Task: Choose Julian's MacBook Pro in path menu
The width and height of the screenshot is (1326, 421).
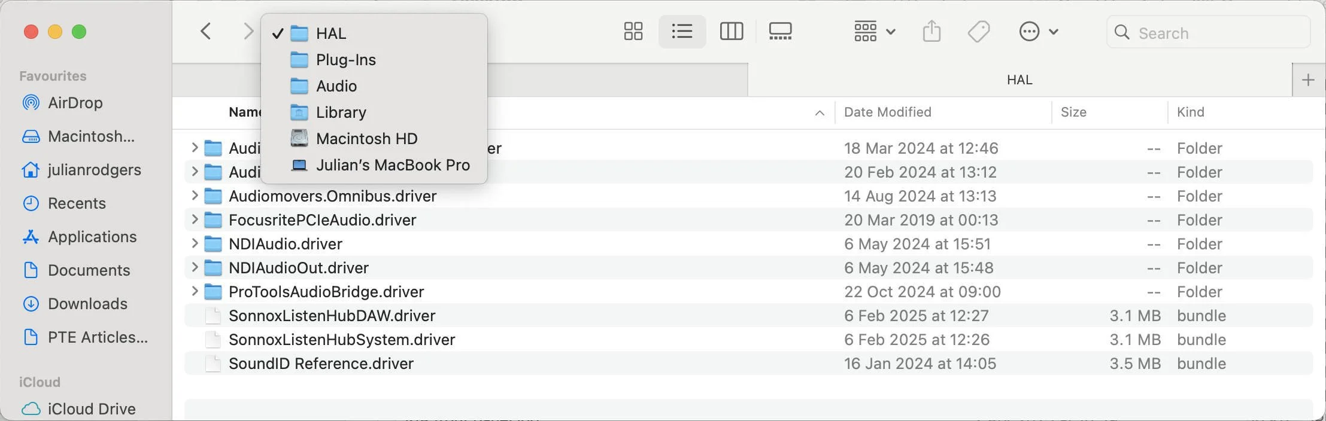Action: [x=374, y=165]
